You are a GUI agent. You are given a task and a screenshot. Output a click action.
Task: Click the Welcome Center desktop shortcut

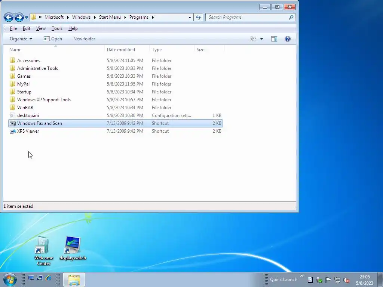coord(43,251)
